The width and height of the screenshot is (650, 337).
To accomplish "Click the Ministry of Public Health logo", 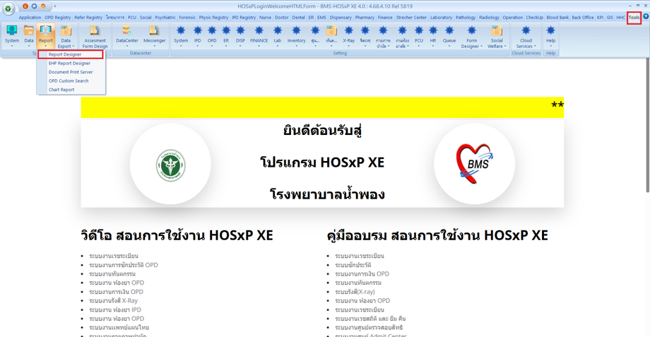I will (x=170, y=165).
